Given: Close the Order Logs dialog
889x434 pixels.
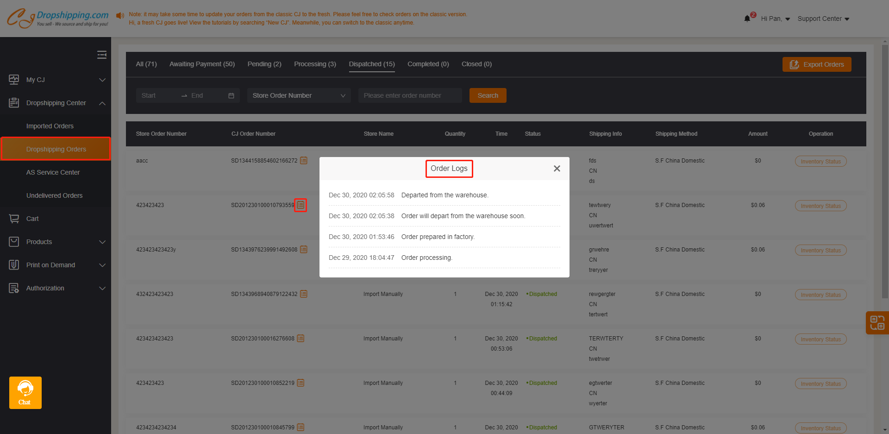Looking at the screenshot, I should [557, 169].
